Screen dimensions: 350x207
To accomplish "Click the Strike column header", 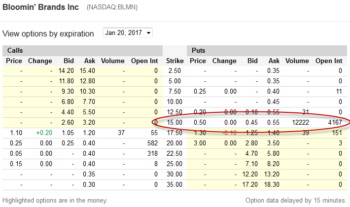I will pyautogui.click(x=175, y=61).
